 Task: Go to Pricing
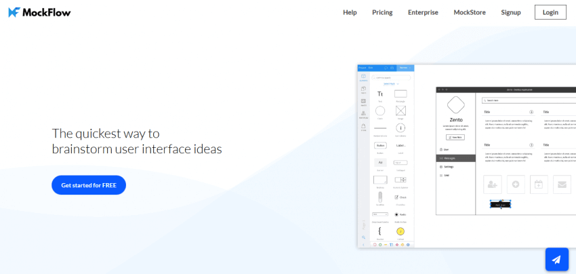382,12
